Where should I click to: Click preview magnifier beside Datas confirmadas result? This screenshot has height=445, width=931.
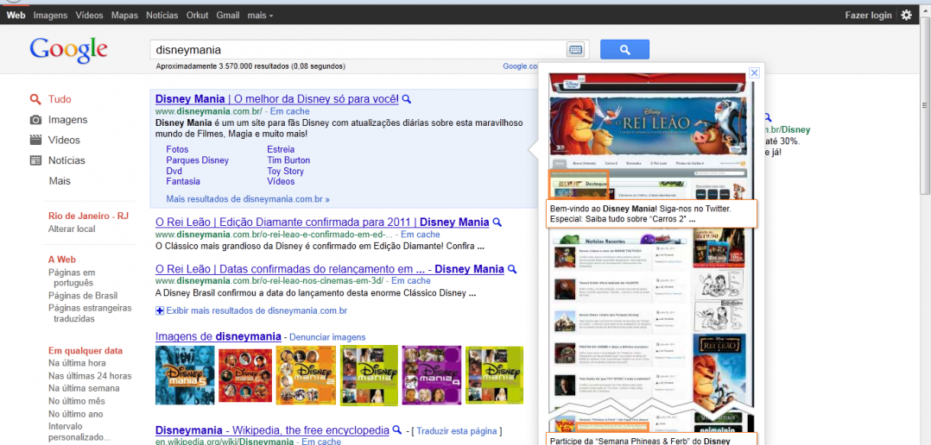512,270
